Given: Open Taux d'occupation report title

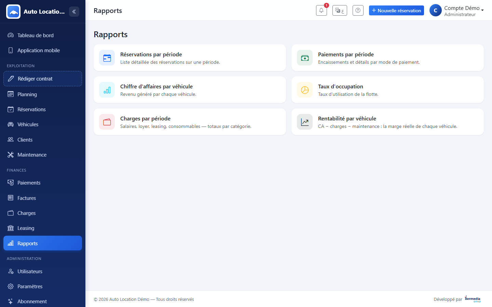Looking at the screenshot, I should click(341, 86).
